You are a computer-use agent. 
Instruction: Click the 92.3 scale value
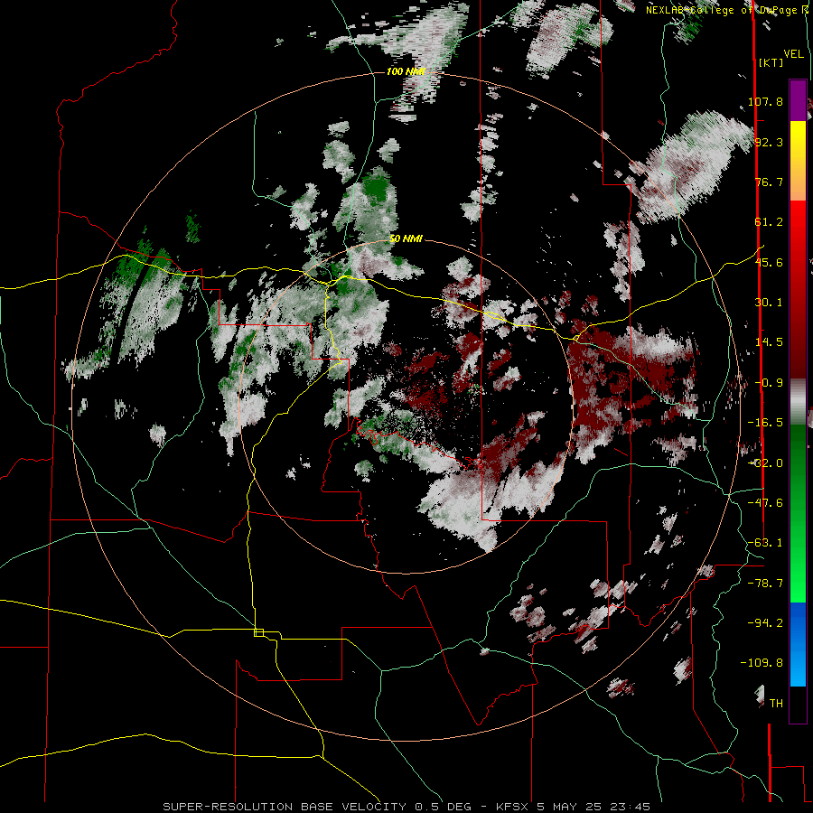(x=769, y=142)
